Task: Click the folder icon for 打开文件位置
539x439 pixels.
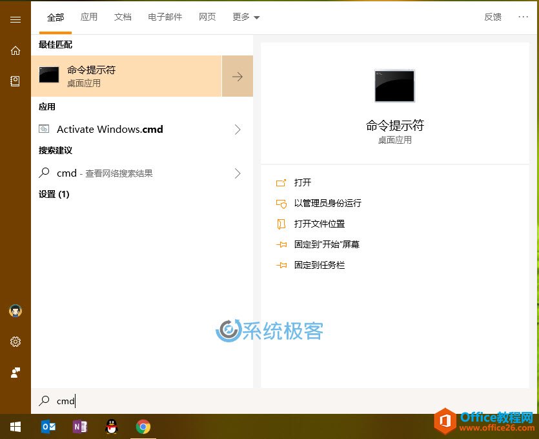Action: (281, 224)
